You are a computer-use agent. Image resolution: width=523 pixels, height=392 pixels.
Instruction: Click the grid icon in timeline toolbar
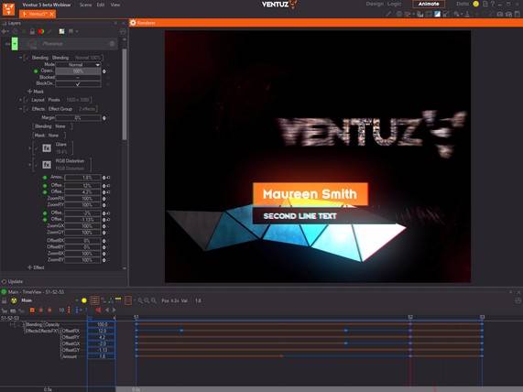point(94,300)
